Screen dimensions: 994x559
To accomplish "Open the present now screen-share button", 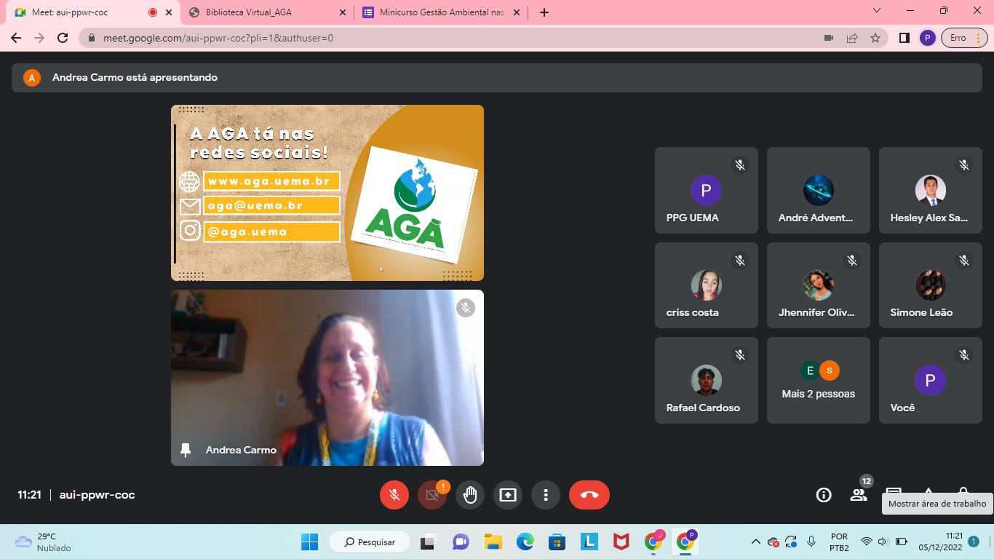I will click(508, 495).
